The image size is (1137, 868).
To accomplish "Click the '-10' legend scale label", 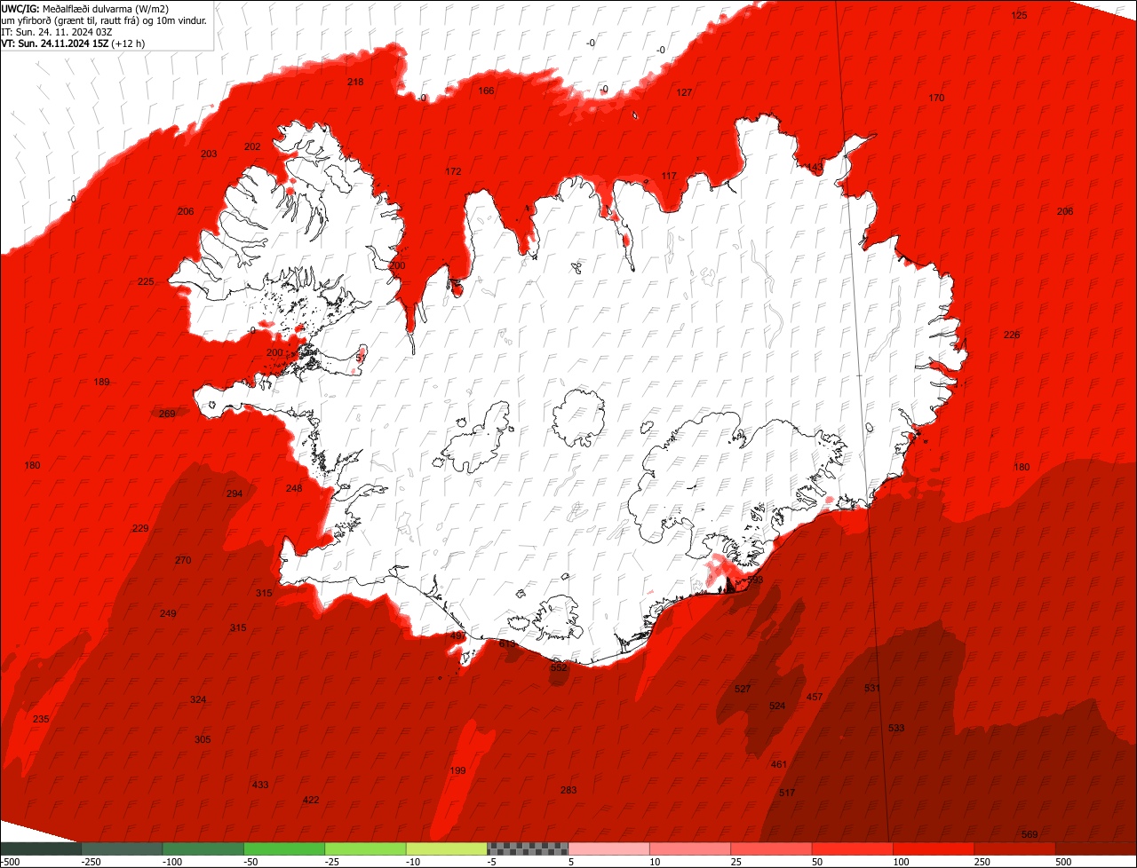I will 415,862.
